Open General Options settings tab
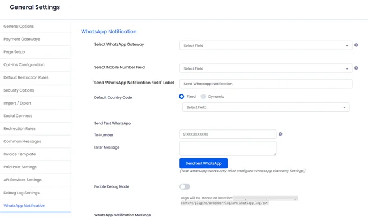This screenshot has height=217, width=368. (x=35, y=26)
